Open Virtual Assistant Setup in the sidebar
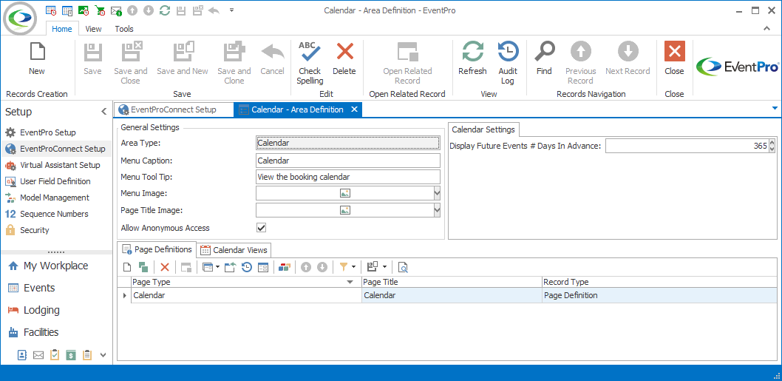The width and height of the screenshot is (782, 381). click(60, 165)
